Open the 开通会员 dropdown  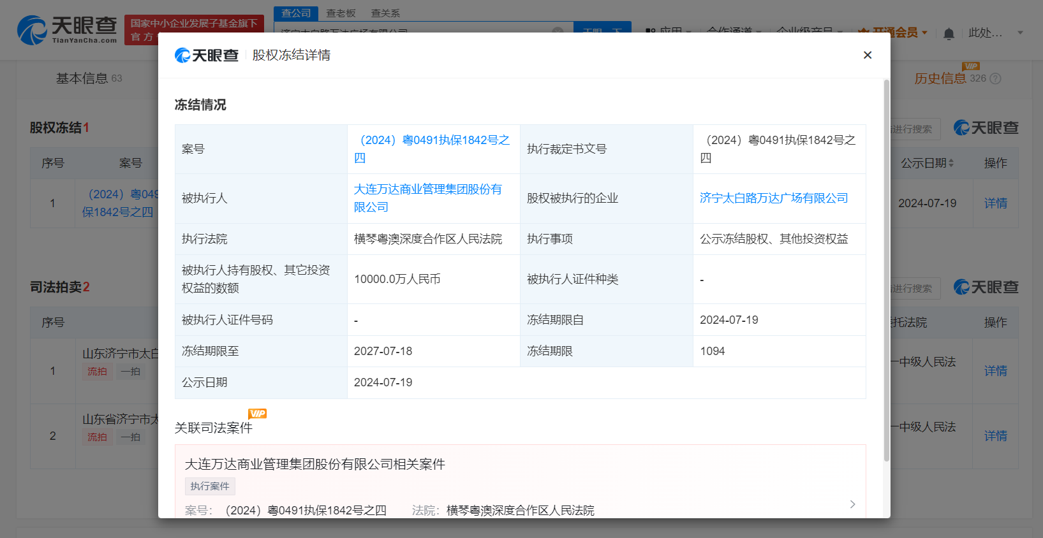point(892,33)
